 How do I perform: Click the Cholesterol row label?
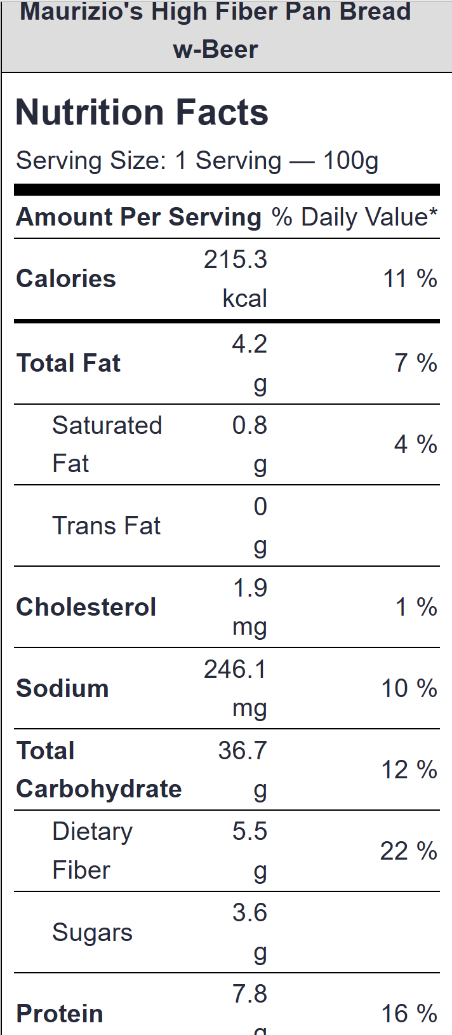pyautogui.click(x=86, y=607)
